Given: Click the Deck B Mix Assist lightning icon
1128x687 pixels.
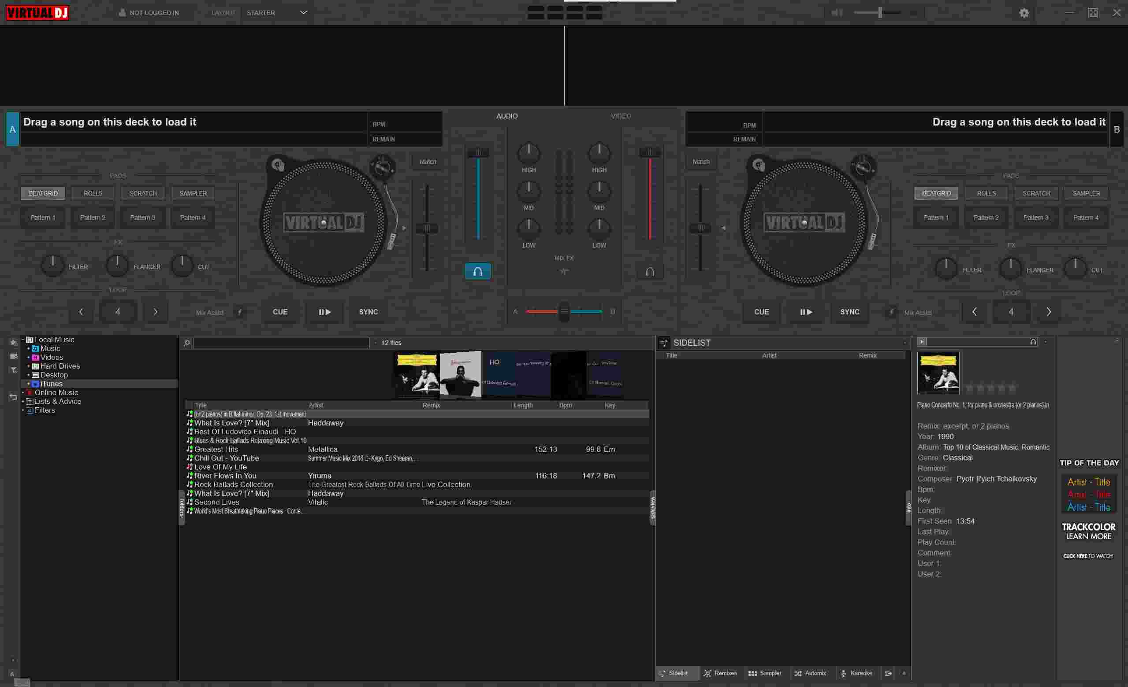Looking at the screenshot, I should (891, 312).
